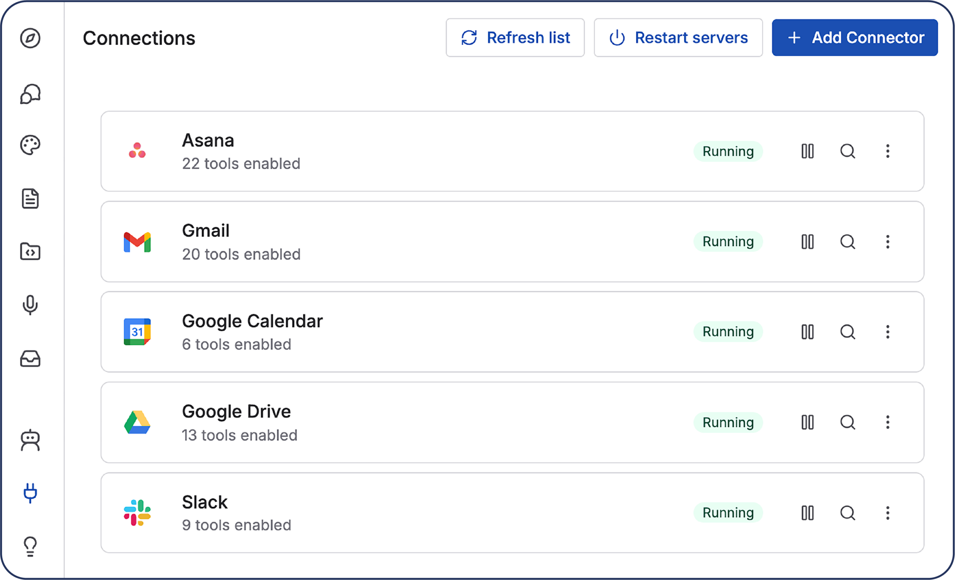Pause the Asana connector
Screen dimensions: 955x580
point(807,151)
